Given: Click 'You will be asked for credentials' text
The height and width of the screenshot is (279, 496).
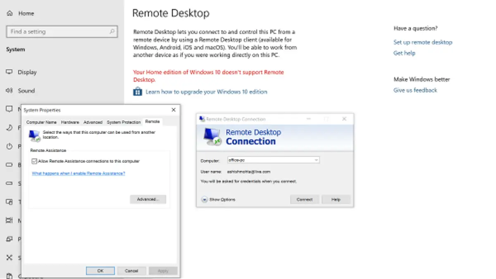Looking at the screenshot, I should click(249, 181).
